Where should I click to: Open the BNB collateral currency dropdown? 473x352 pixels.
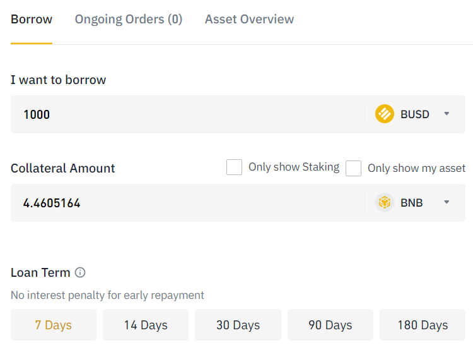(447, 203)
